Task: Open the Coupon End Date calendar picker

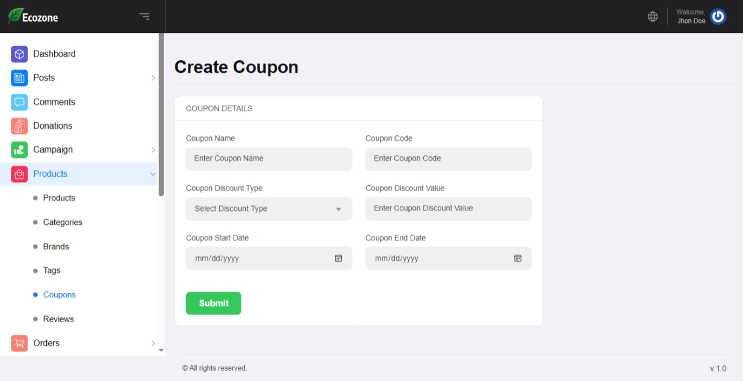Action: click(518, 258)
